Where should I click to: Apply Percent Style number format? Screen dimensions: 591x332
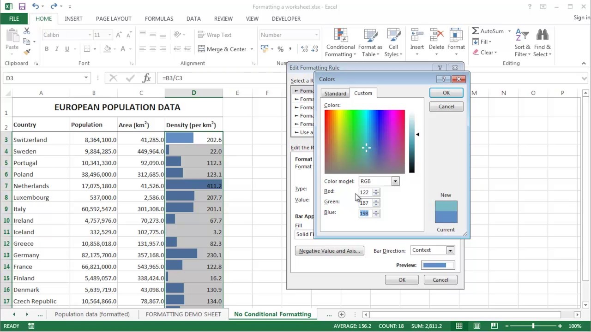point(280,49)
